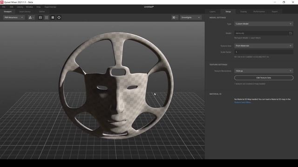Open the Streetlights lighting dropdown
The height and width of the screenshot is (167, 298).
[190, 18]
